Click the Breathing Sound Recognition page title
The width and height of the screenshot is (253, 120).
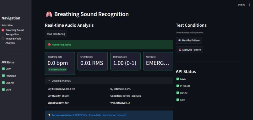pos(91,14)
